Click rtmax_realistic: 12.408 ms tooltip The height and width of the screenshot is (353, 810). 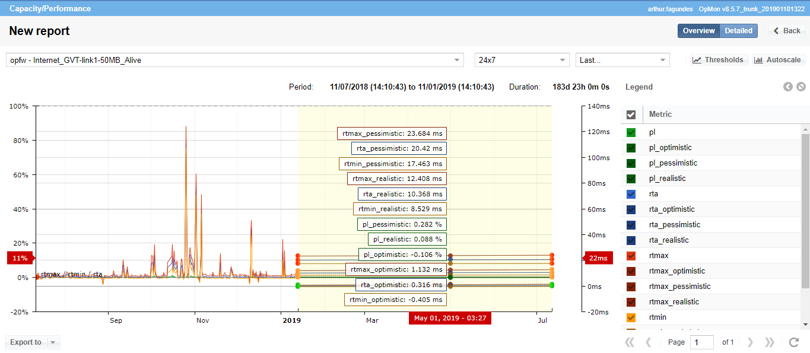(x=397, y=179)
